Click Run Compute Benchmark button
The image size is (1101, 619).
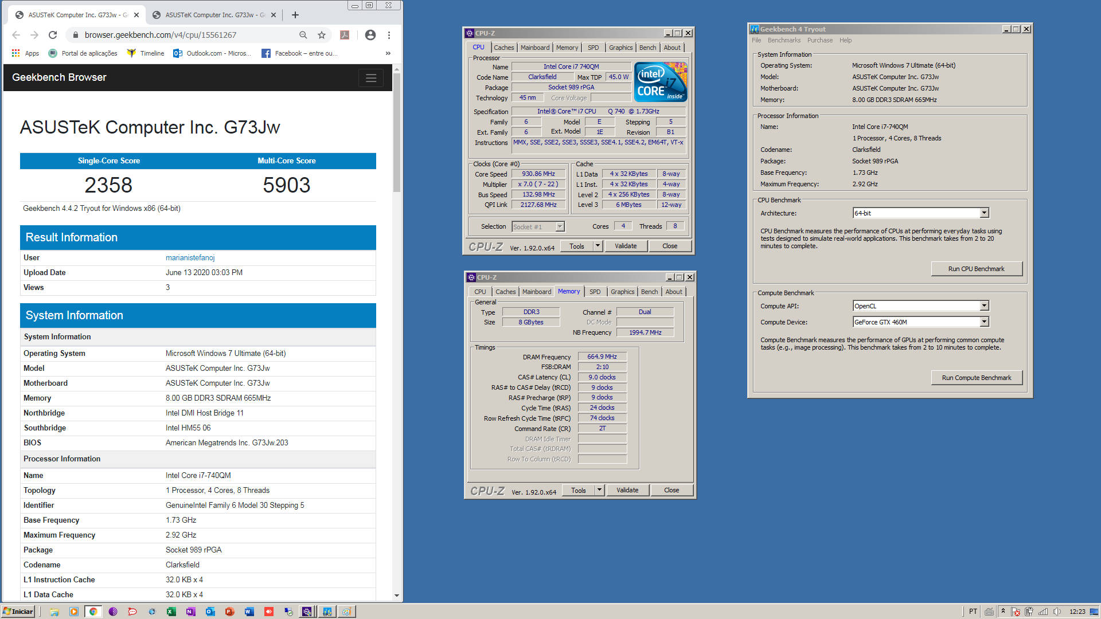click(x=977, y=378)
